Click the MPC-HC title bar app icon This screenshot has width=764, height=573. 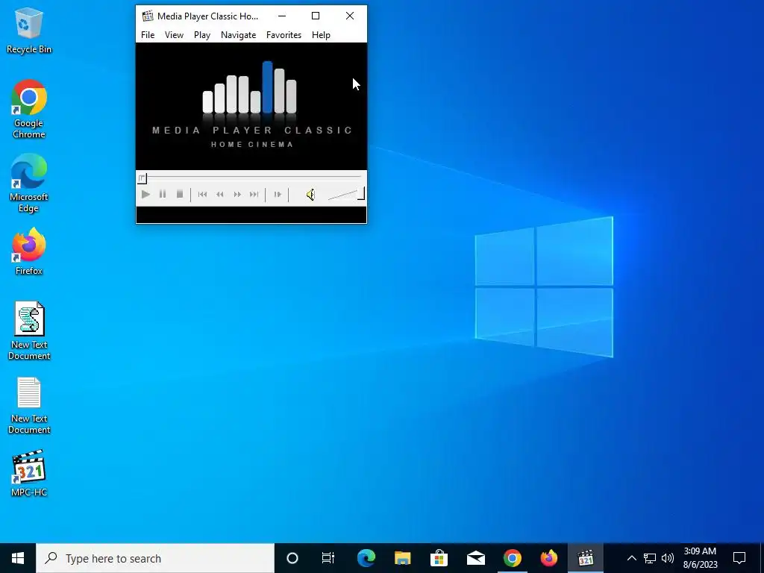coord(148,16)
